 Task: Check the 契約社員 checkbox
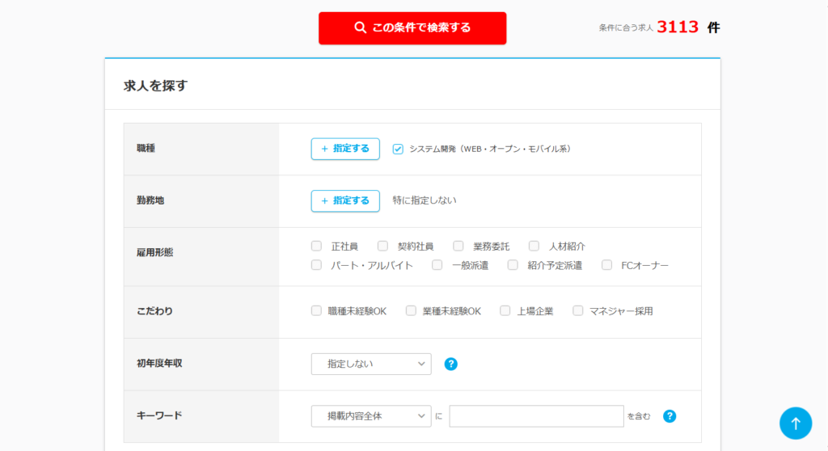tap(383, 246)
